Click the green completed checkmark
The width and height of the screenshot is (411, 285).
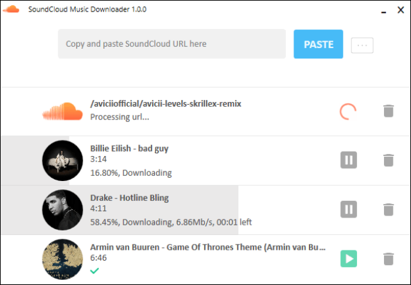(94, 271)
